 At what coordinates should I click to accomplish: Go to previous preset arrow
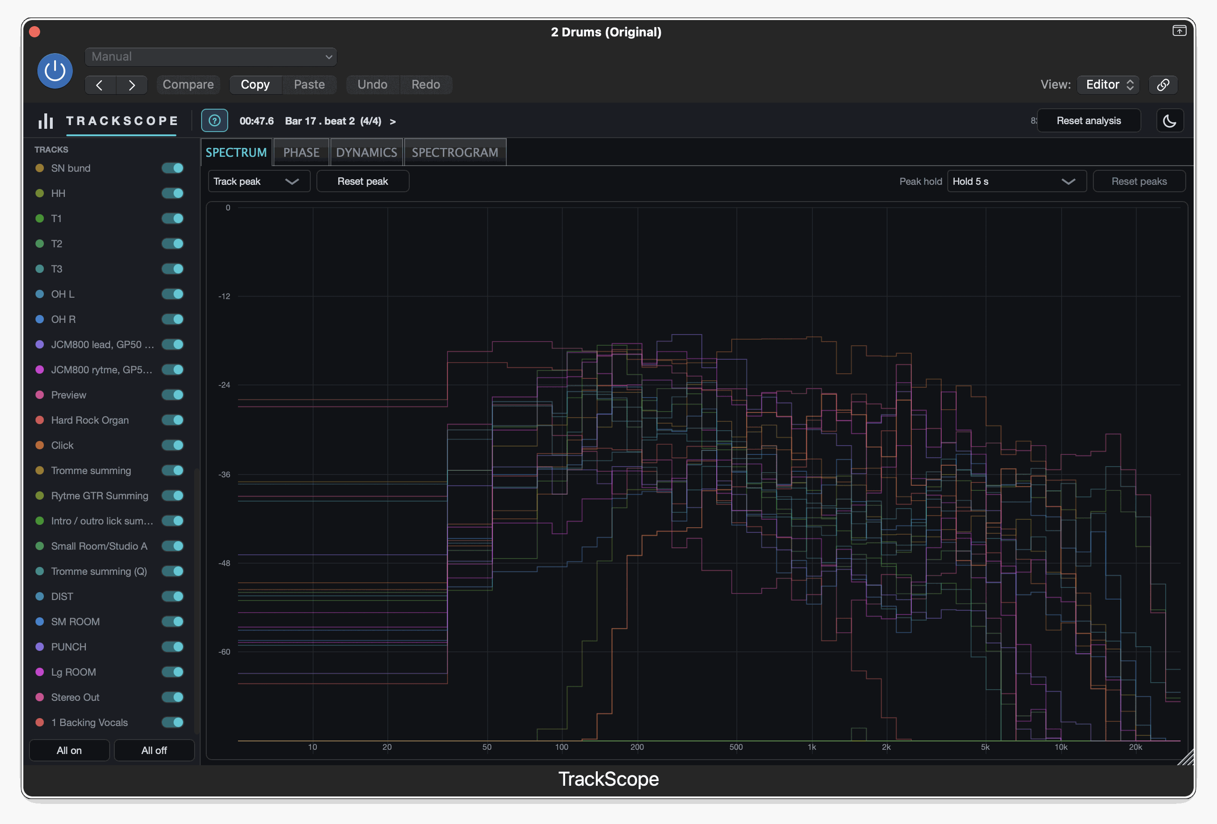coord(100,85)
